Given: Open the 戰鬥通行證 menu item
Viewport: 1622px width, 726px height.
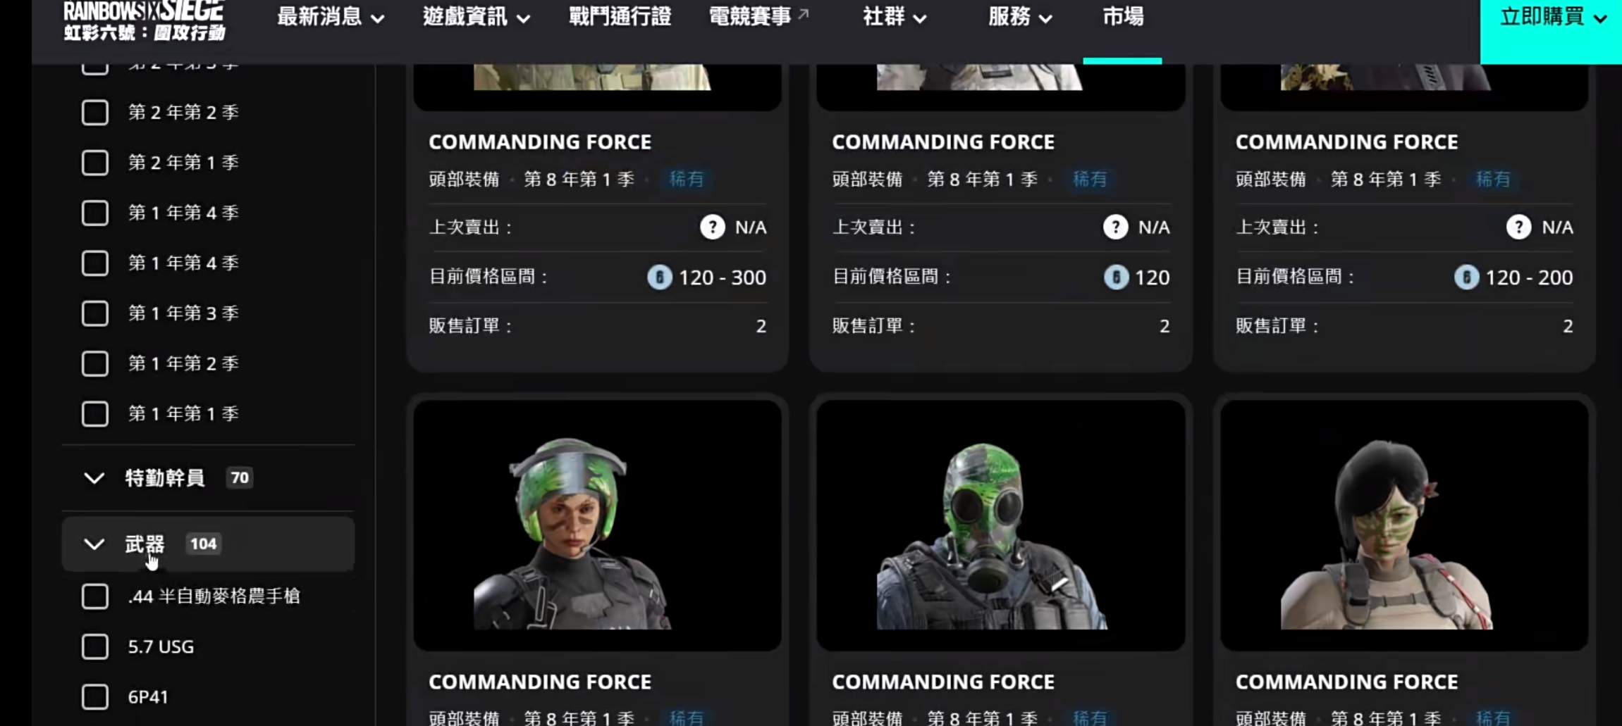Looking at the screenshot, I should [620, 17].
